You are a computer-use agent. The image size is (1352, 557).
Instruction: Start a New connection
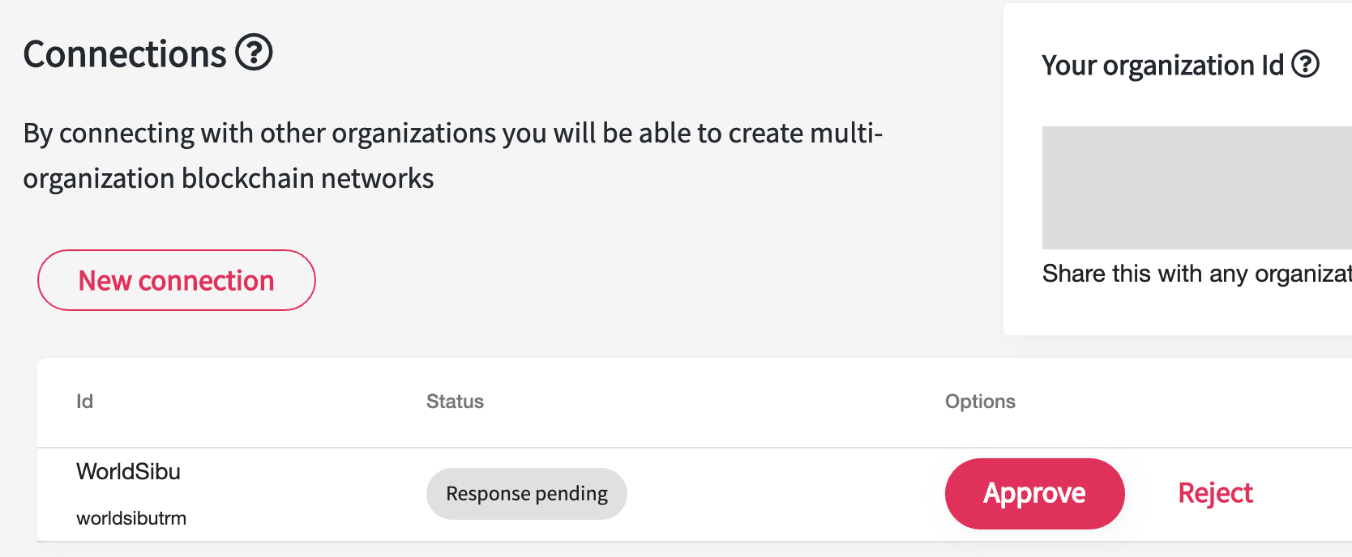tap(177, 280)
